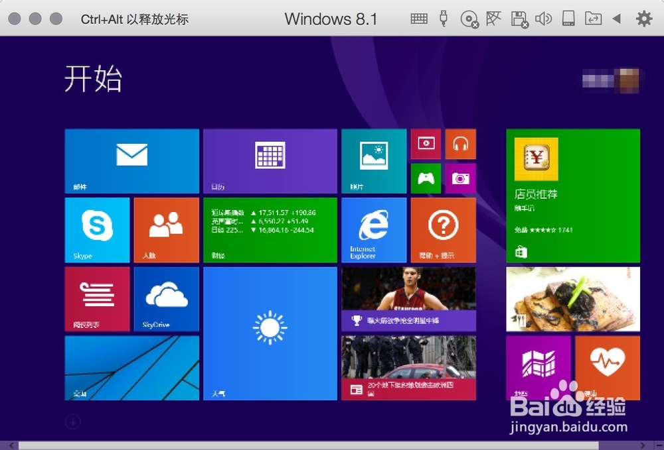Open the 邮件 Mail tile
The width and height of the screenshot is (664, 450).
coord(131,160)
